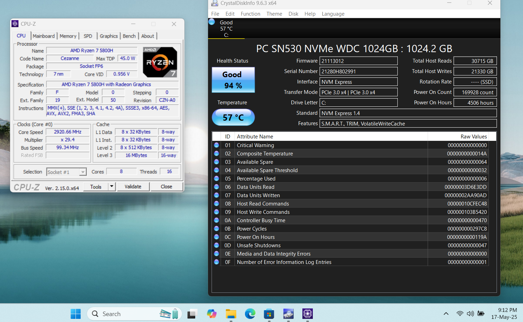Open File Explorer from the taskbar

(x=231, y=314)
